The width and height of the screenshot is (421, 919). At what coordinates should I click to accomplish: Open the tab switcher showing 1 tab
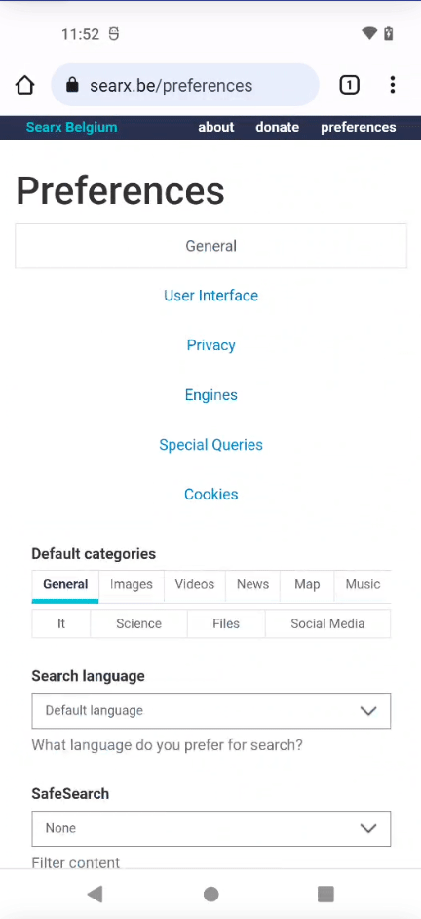[349, 86]
